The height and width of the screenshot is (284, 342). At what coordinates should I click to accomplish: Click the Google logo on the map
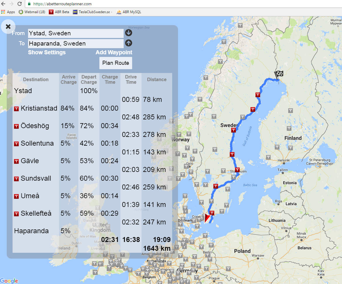point(9,281)
